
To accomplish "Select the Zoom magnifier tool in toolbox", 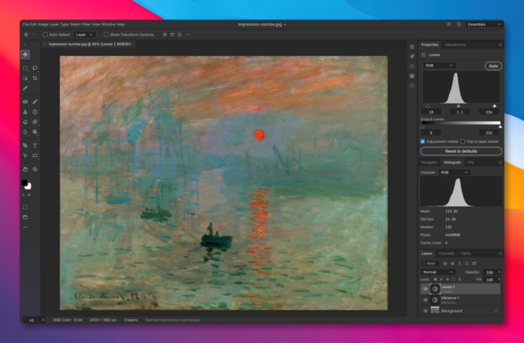I will tap(35, 169).
